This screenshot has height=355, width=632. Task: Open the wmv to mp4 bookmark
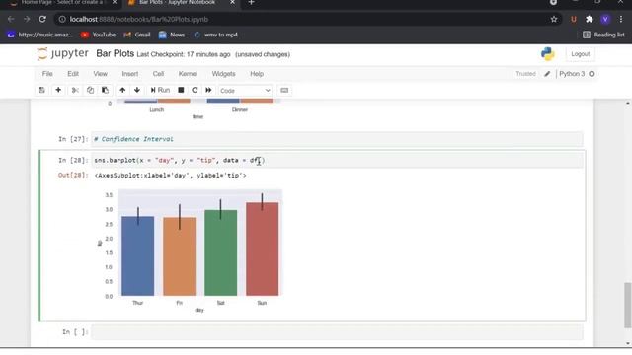(x=215, y=35)
